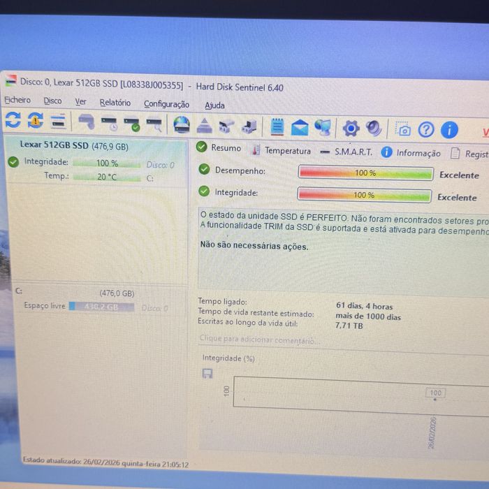Click the red underlined V at toolbar's right end
Viewport: 489px width, 489px height.
[x=486, y=132]
